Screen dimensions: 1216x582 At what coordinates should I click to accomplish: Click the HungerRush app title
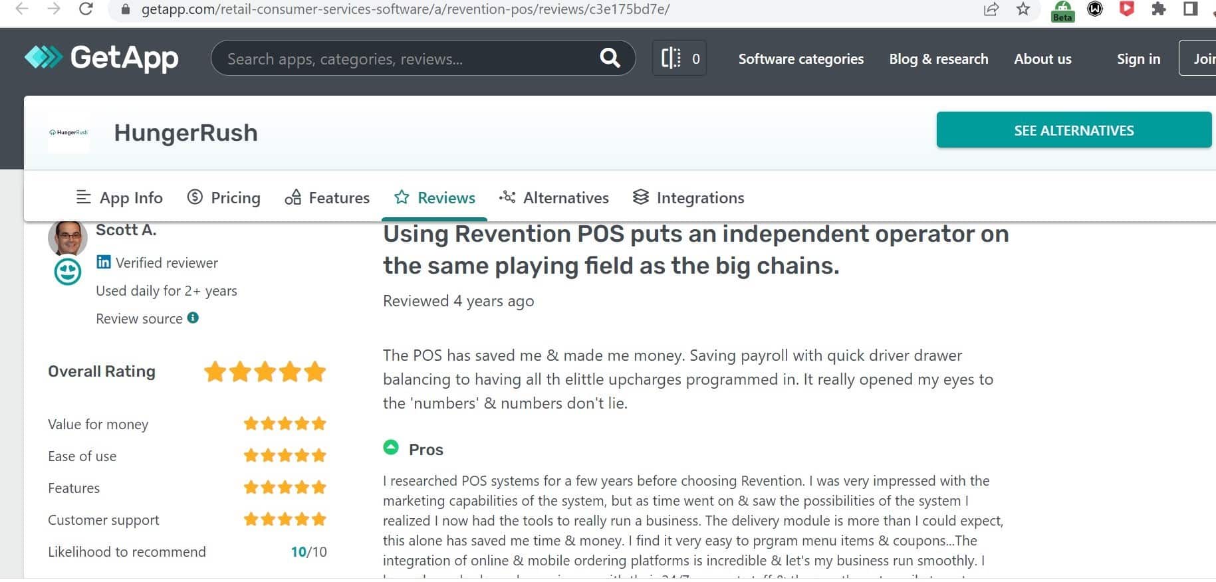tap(185, 132)
